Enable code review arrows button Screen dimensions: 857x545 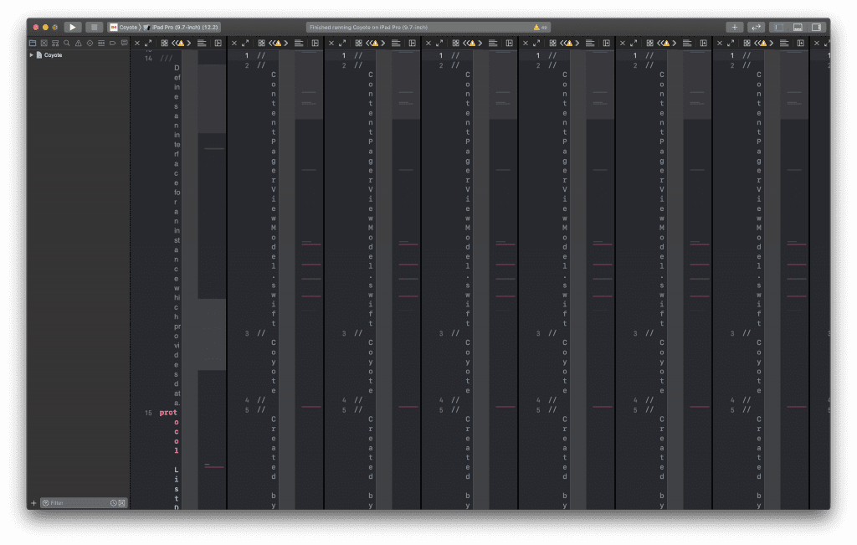[x=757, y=27]
